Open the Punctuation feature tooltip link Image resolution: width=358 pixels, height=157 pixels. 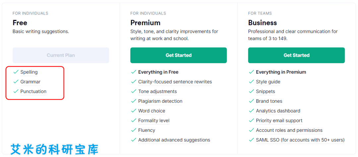[x=33, y=91]
